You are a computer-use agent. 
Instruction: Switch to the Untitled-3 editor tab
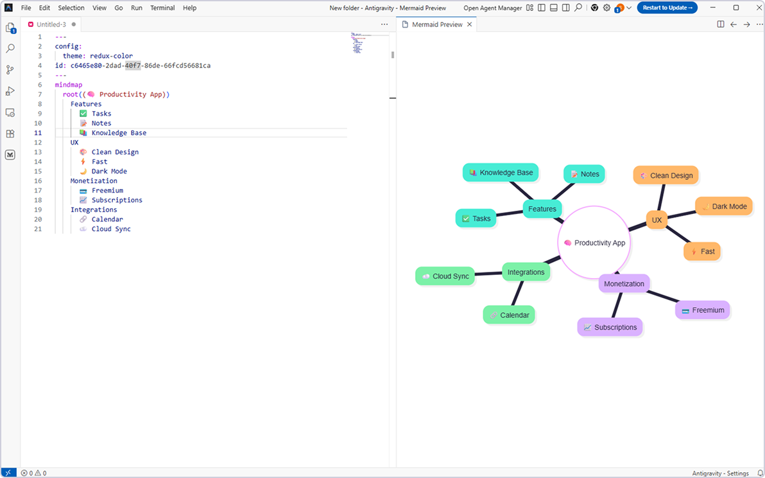point(51,24)
